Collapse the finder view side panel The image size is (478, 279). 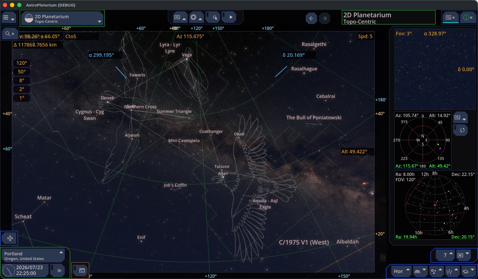coord(450,18)
